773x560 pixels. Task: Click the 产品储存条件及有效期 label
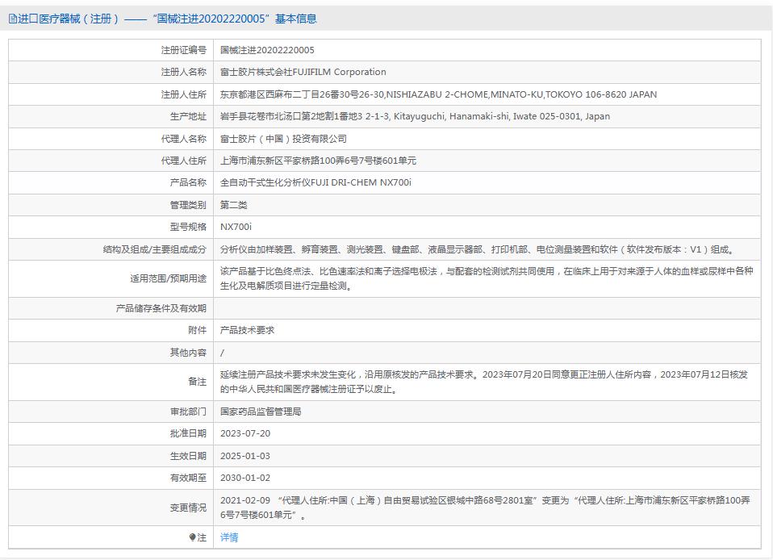[x=161, y=308]
